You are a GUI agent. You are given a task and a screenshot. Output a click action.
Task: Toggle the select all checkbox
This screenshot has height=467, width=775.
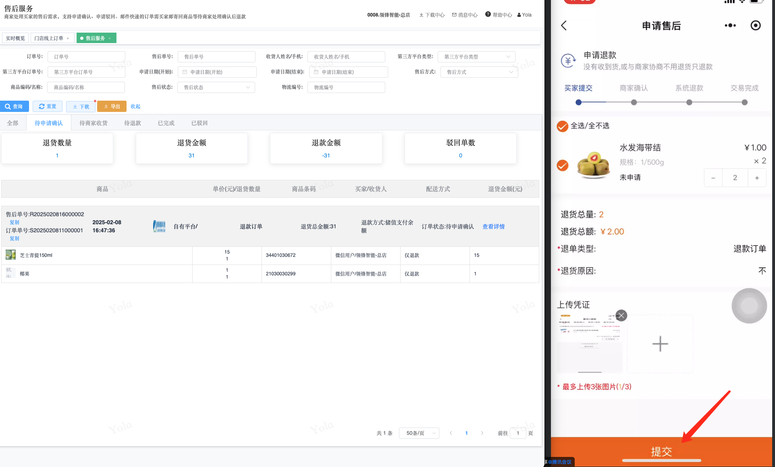(x=562, y=126)
